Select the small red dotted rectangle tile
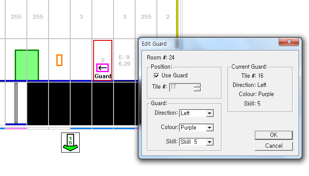 tap(59, 60)
